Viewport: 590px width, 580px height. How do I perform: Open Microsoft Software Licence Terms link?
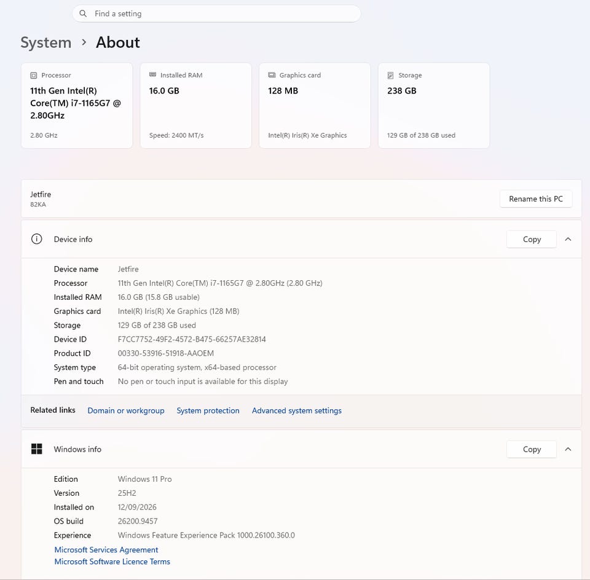[112, 562]
